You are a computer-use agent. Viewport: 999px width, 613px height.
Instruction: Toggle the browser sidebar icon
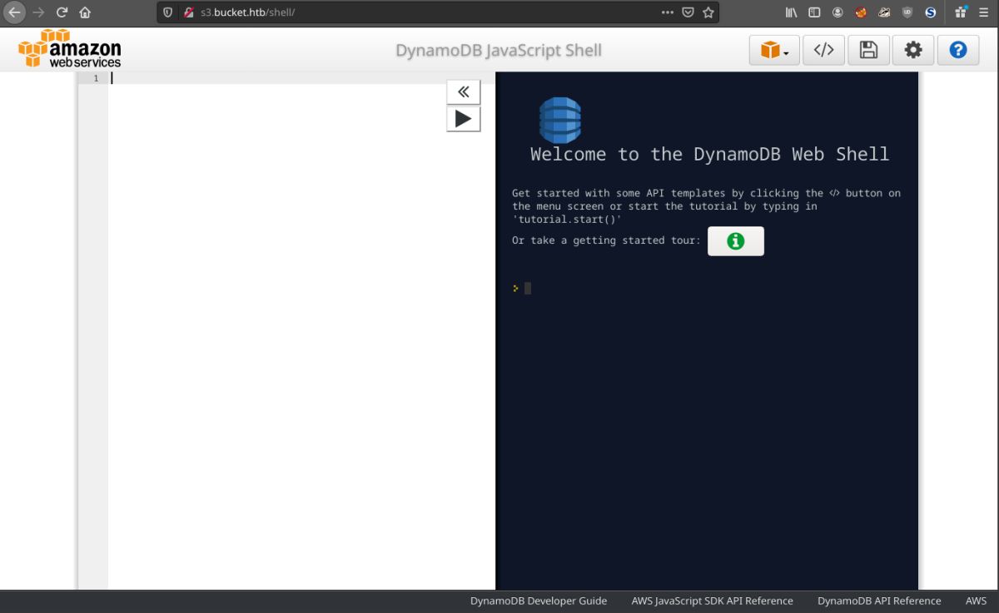[815, 12]
